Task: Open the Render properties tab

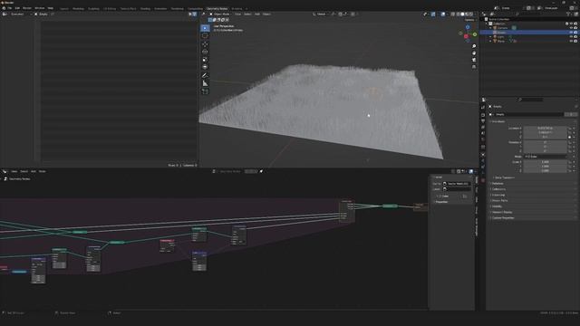Action: coord(483,115)
